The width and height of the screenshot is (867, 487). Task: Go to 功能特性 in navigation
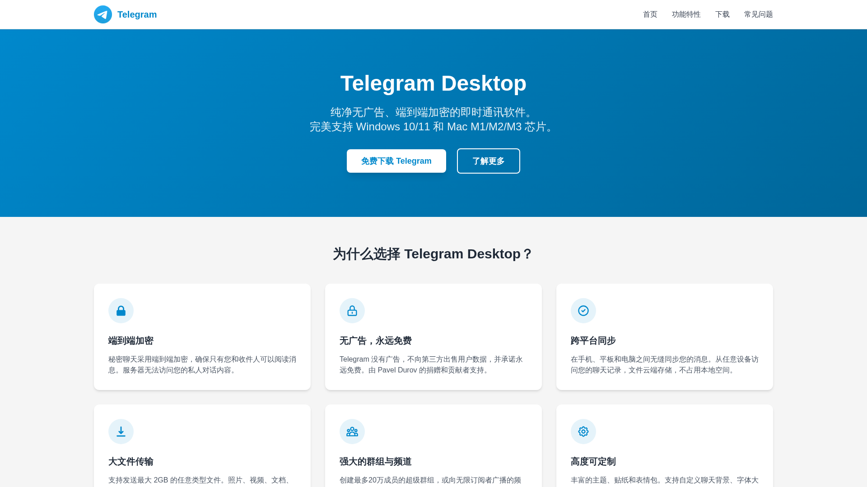click(x=686, y=14)
